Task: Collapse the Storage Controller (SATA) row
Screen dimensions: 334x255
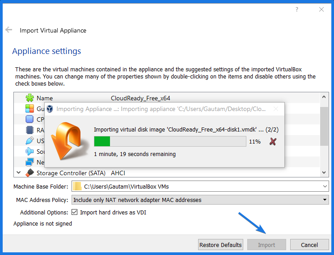Action: (x=18, y=173)
